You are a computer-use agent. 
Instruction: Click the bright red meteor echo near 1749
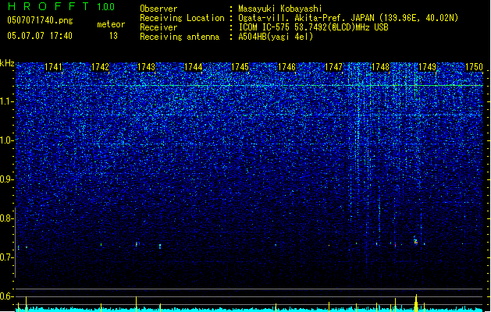click(x=415, y=241)
